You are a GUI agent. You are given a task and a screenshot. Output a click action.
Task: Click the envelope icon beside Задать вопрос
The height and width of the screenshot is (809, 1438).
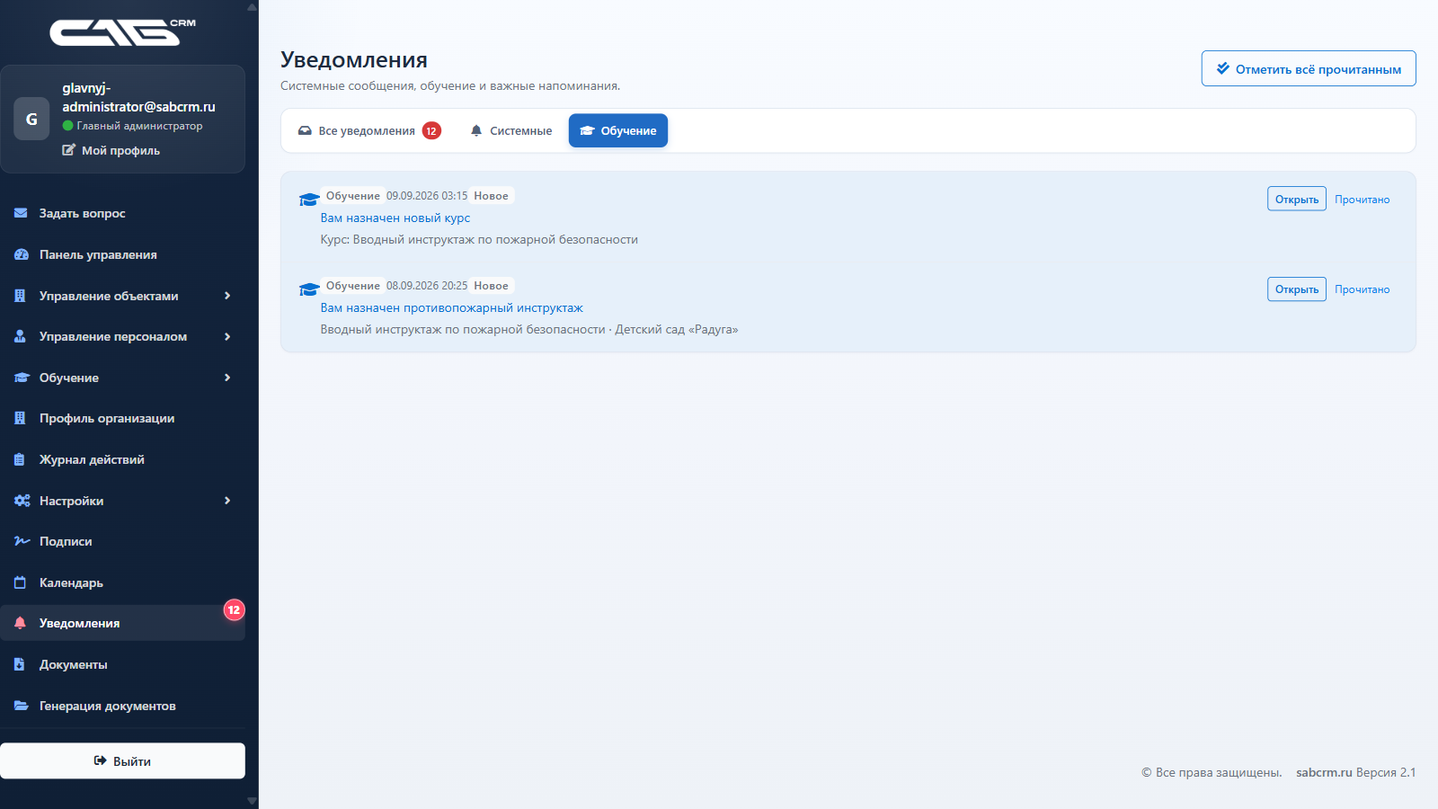point(21,213)
